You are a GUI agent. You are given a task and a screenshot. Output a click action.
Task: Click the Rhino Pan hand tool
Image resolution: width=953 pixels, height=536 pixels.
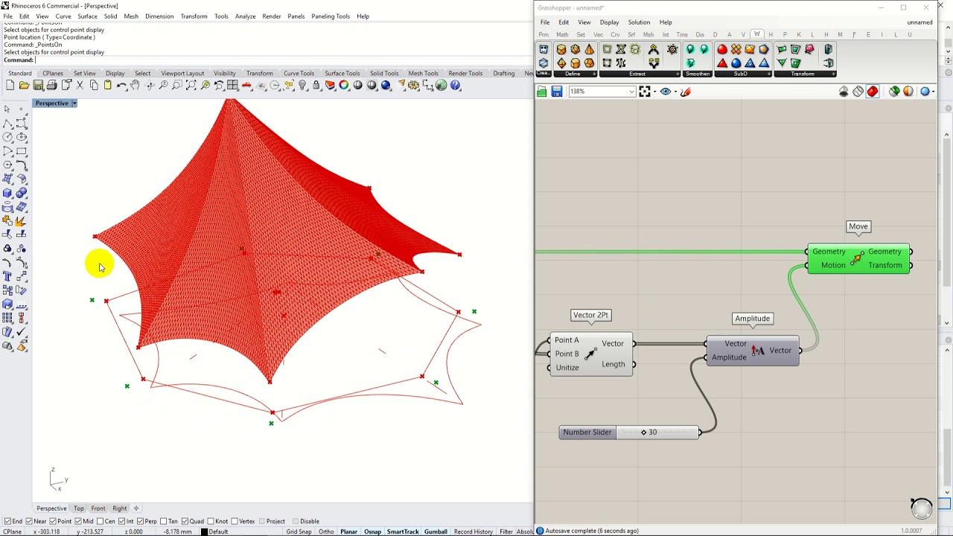pyautogui.click(x=135, y=86)
